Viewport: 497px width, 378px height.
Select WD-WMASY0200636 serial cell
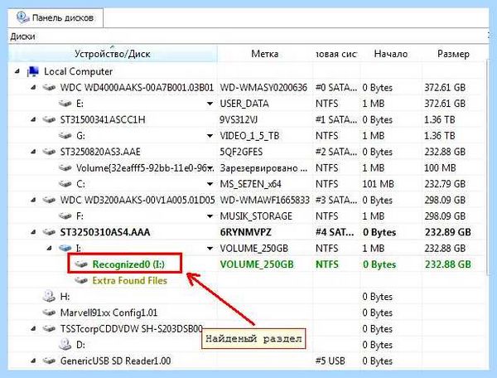pos(263,88)
